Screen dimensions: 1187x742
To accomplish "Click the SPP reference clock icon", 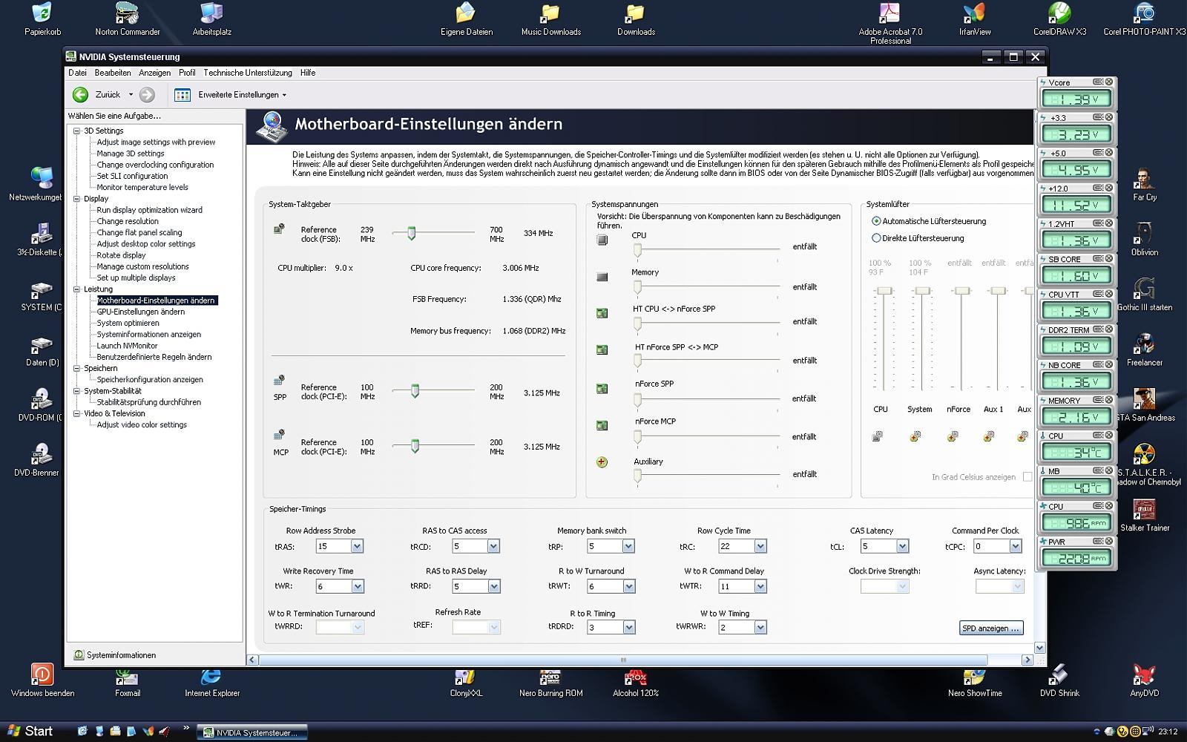I will click(x=280, y=381).
